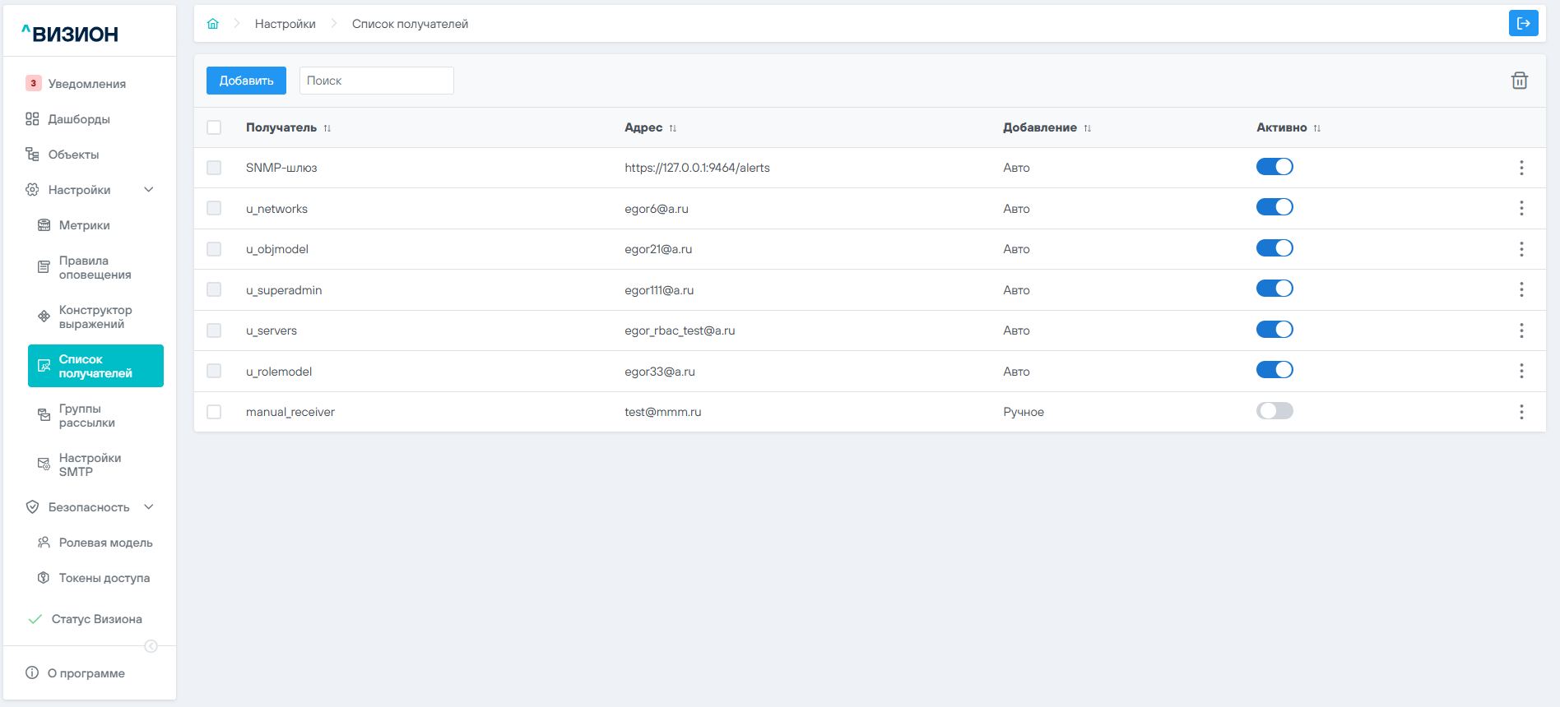Enable the manual_receiver active toggle
1560x707 pixels.
[x=1274, y=411]
